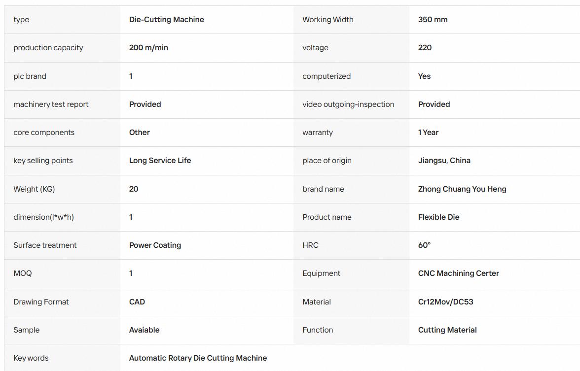The width and height of the screenshot is (580, 371).
Task: Select the machinery test report label
Action: point(51,104)
